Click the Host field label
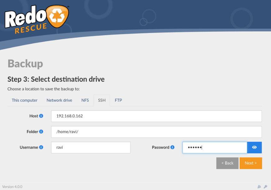The width and height of the screenshot is (271, 190). pos(34,116)
